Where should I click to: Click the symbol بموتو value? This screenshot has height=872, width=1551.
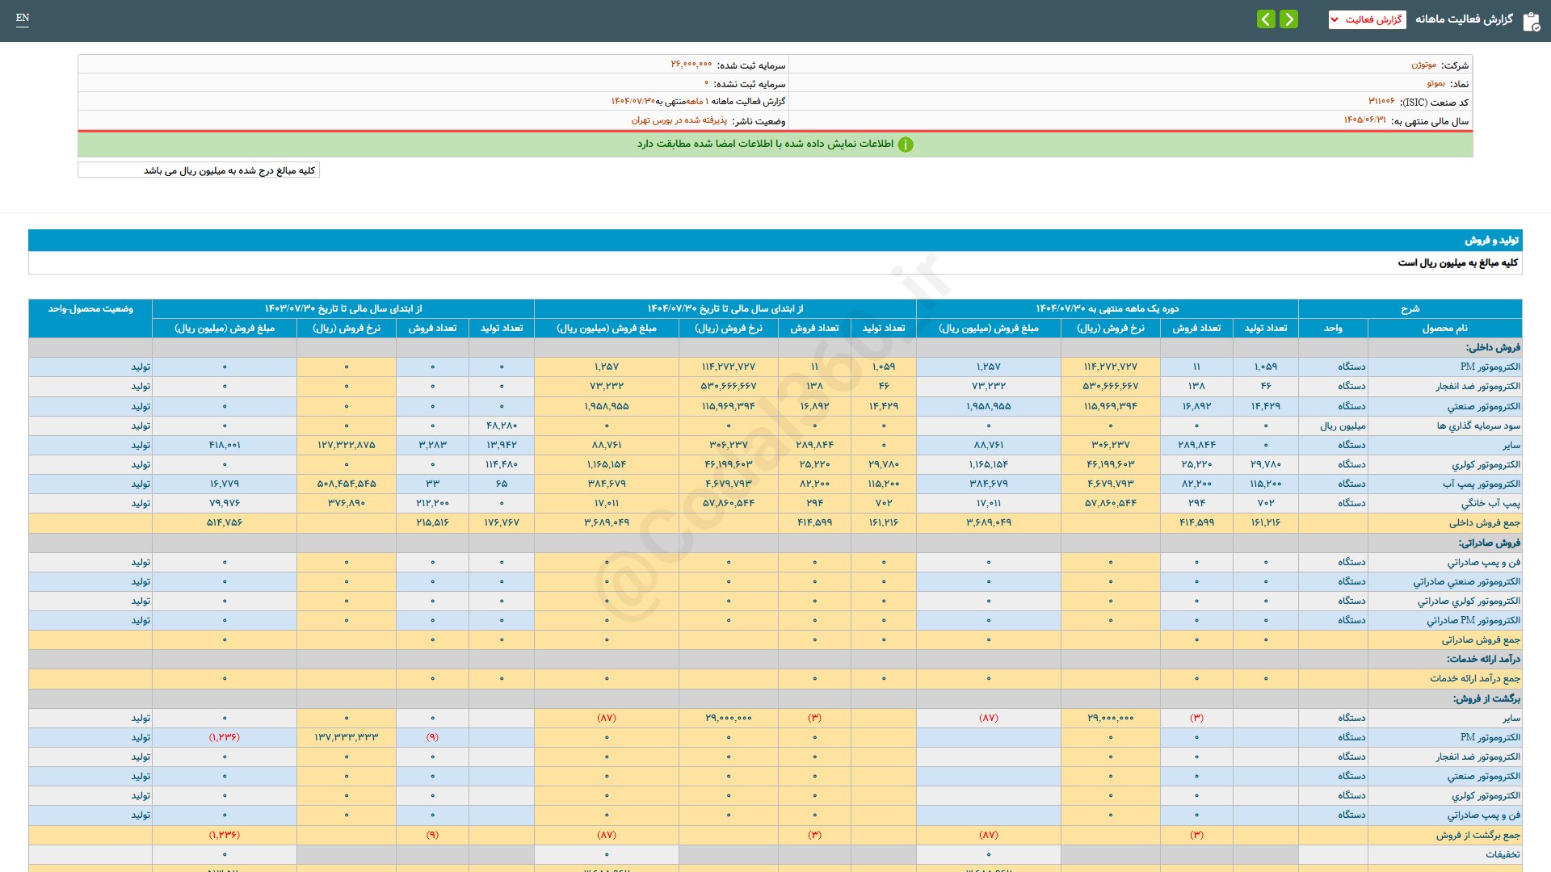coord(1435,84)
